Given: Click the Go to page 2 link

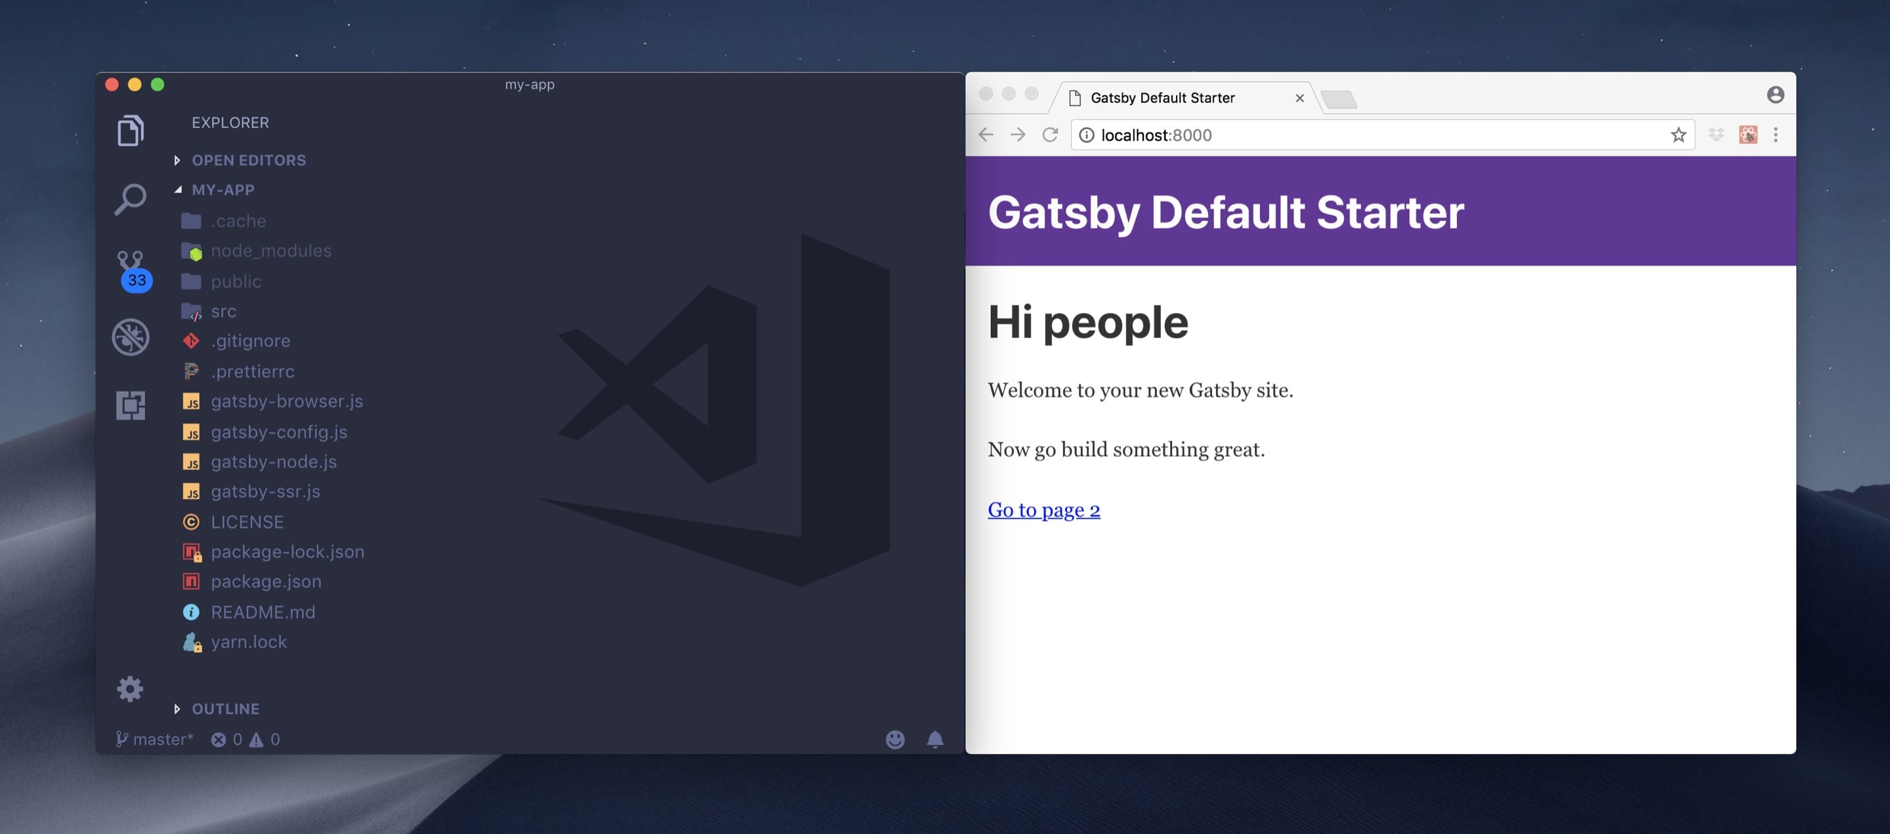Looking at the screenshot, I should tap(1043, 510).
